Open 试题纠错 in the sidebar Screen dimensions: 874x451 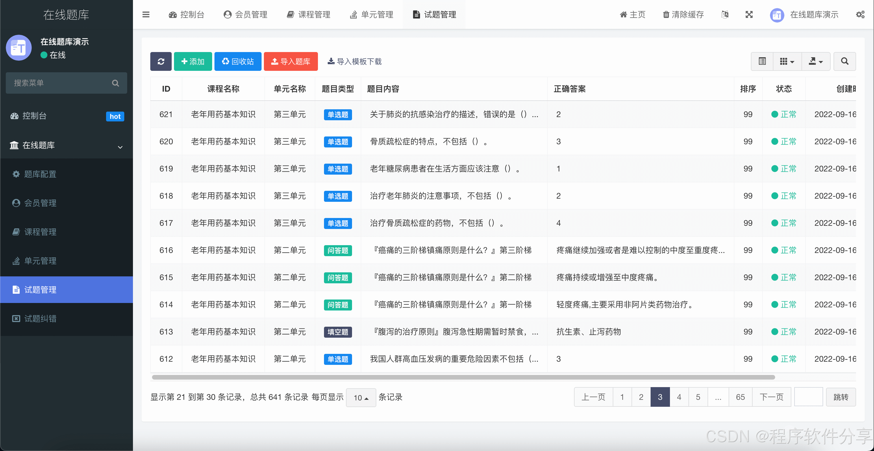tap(40, 319)
